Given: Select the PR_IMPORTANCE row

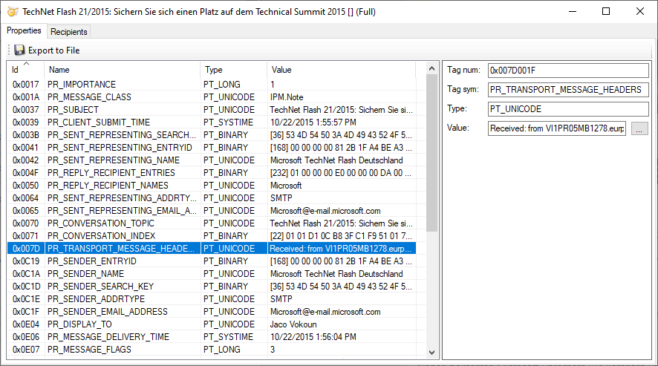Looking at the screenshot, I should click(x=212, y=85).
